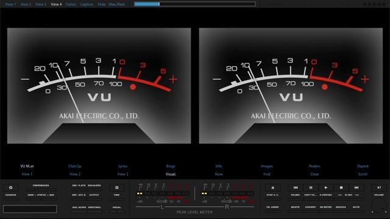Click the FOLDER button
This screenshot has height=219, width=390.
[296, 195]
